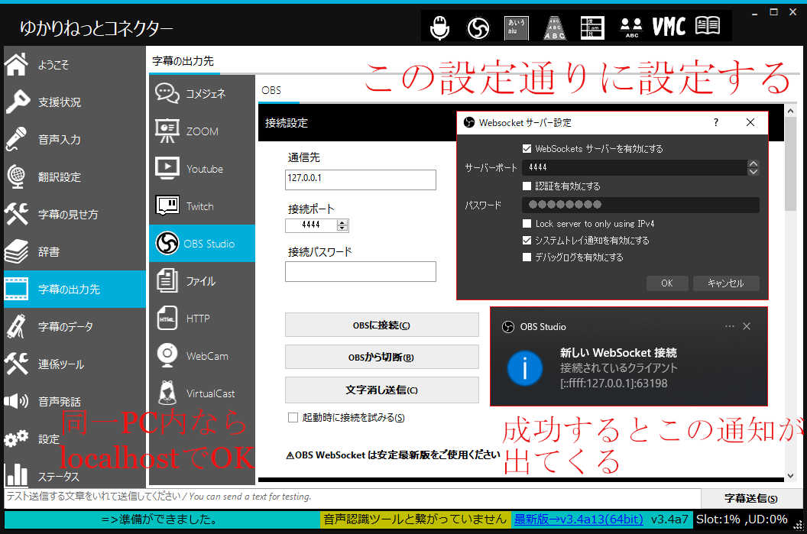
Task: Click the サーバーポート spinner arrows
Action: click(x=753, y=167)
